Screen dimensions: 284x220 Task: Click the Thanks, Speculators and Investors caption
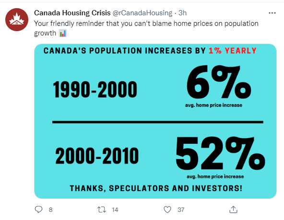pyautogui.click(x=156, y=188)
